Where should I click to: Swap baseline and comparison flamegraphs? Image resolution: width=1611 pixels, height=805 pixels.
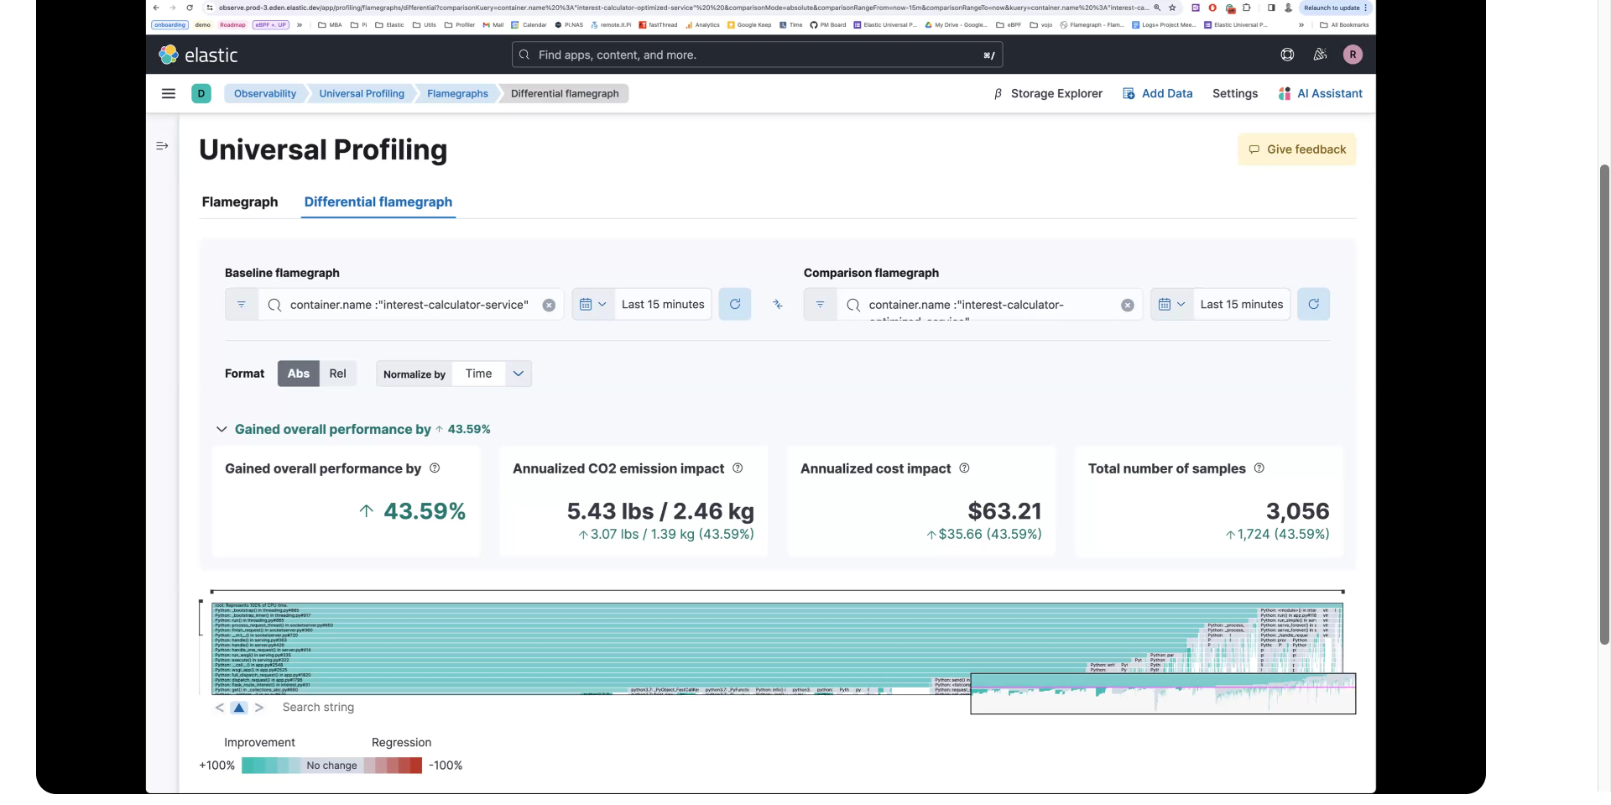pos(778,304)
